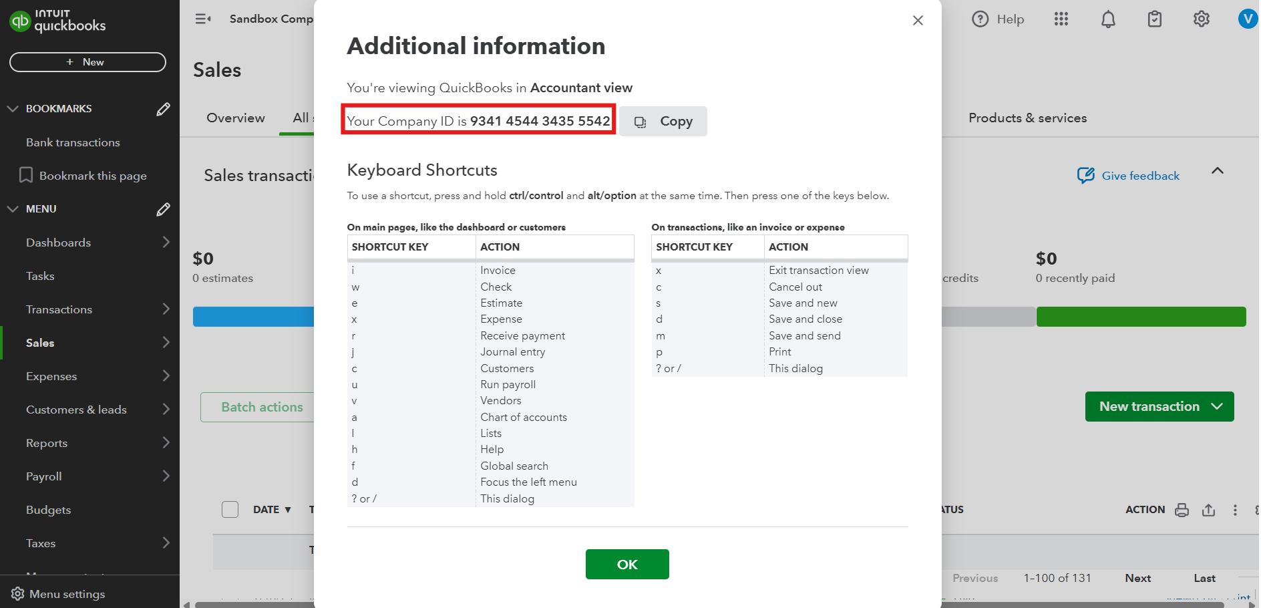Edit Bookmarks with the pencil icon
1261x608 pixels.
click(x=163, y=109)
